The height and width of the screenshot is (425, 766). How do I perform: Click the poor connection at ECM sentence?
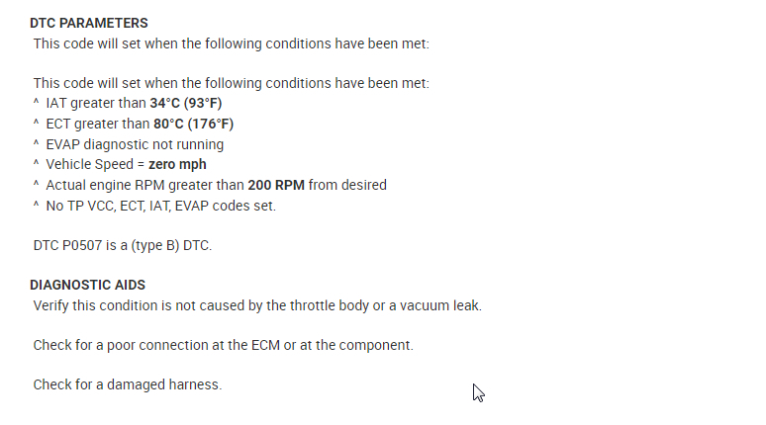click(223, 345)
